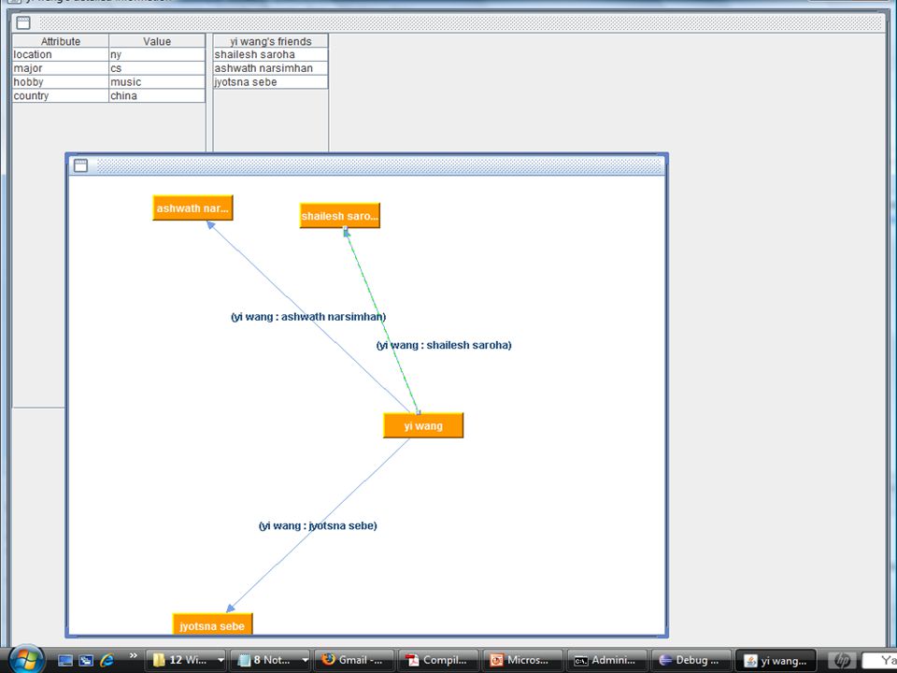The image size is (897, 673).
Task: Expand dropdown arrow of '8 Not...' group
Action: tap(305, 660)
